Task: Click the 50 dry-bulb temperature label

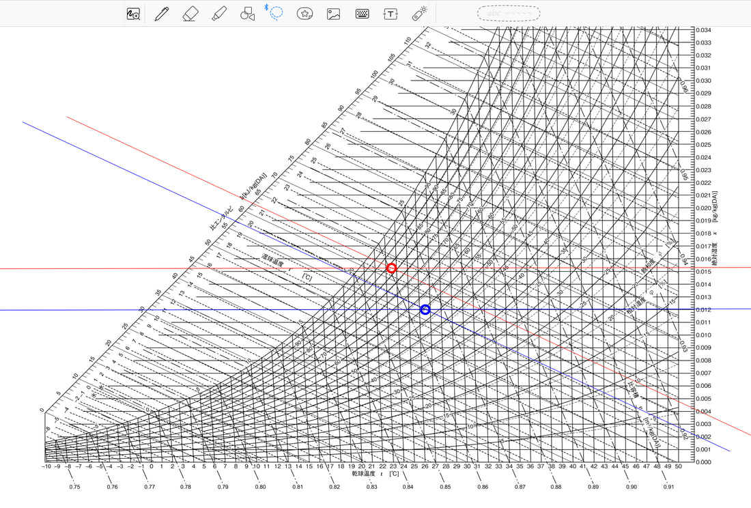Action: (x=678, y=466)
